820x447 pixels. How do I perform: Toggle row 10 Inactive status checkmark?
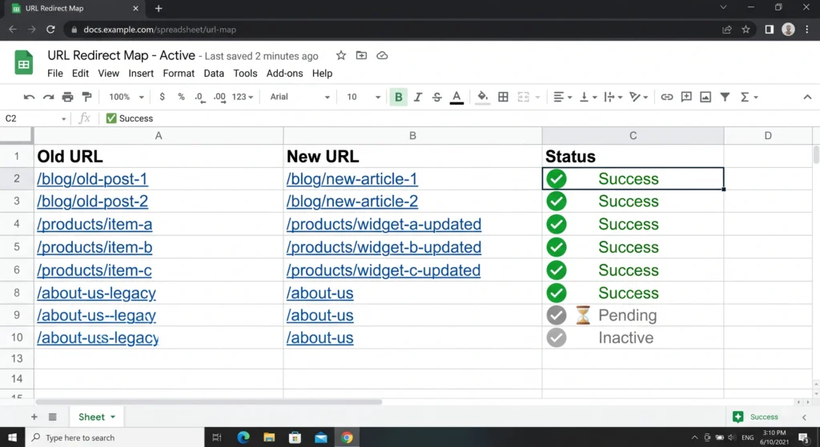point(557,337)
